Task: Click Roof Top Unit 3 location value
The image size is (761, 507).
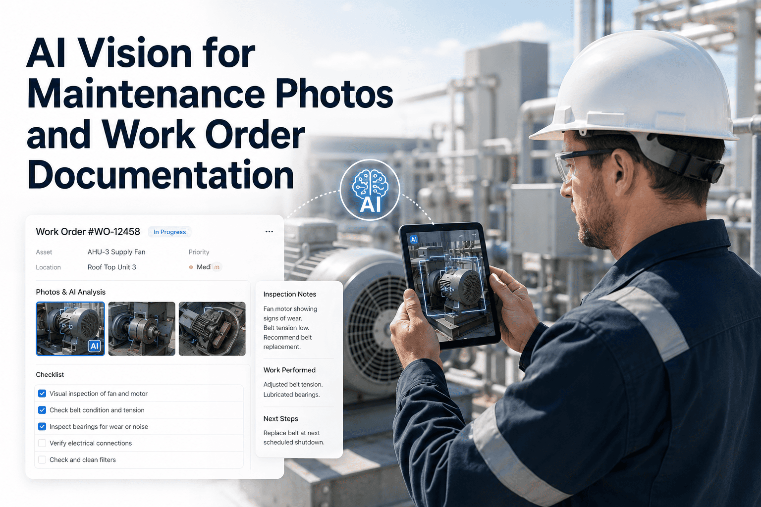Action: pyautogui.click(x=112, y=267)
